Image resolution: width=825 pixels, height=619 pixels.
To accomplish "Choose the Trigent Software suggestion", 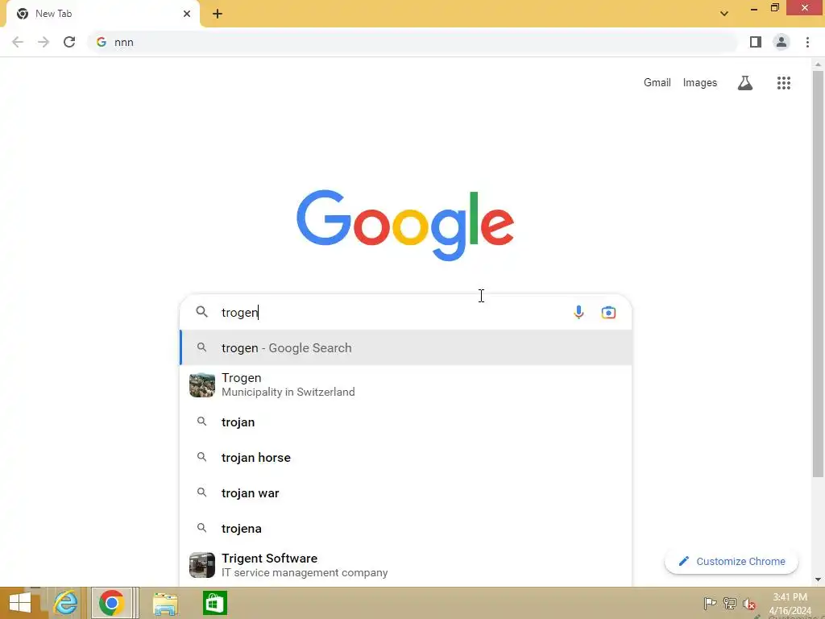I will coord(406,565).
